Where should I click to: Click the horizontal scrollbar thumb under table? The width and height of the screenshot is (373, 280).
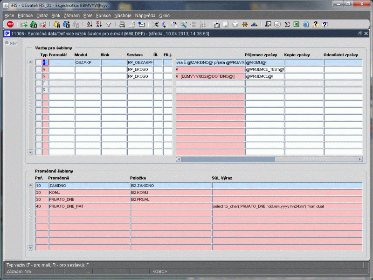(x=228, y=159)
